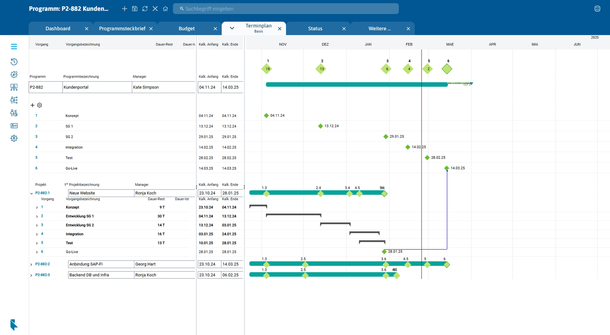Click the plus icon to add a new item
610x335 pixels.
click(125, 9)
